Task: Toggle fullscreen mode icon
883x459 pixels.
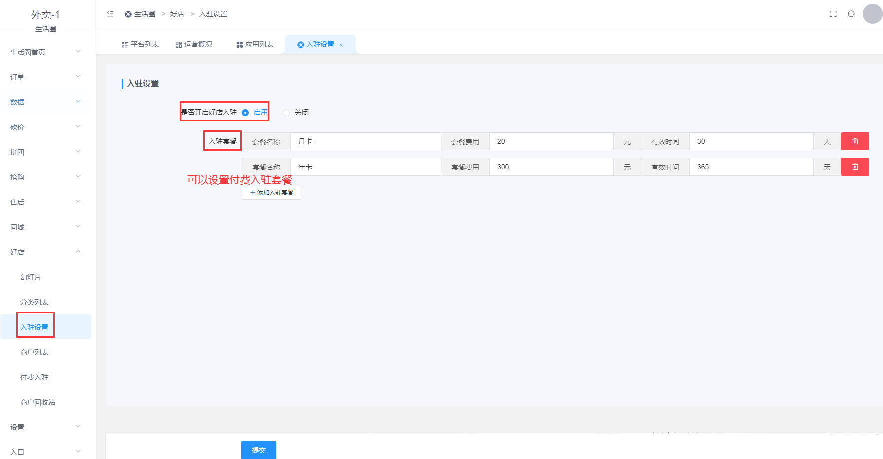Action: [x=833, y=14]
